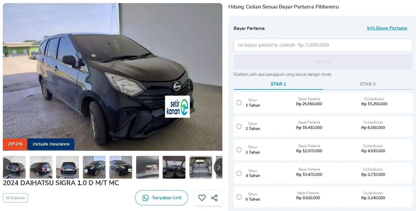
Task: Click the Setir Kanan logo on photo
Action: tap(177, 107)
